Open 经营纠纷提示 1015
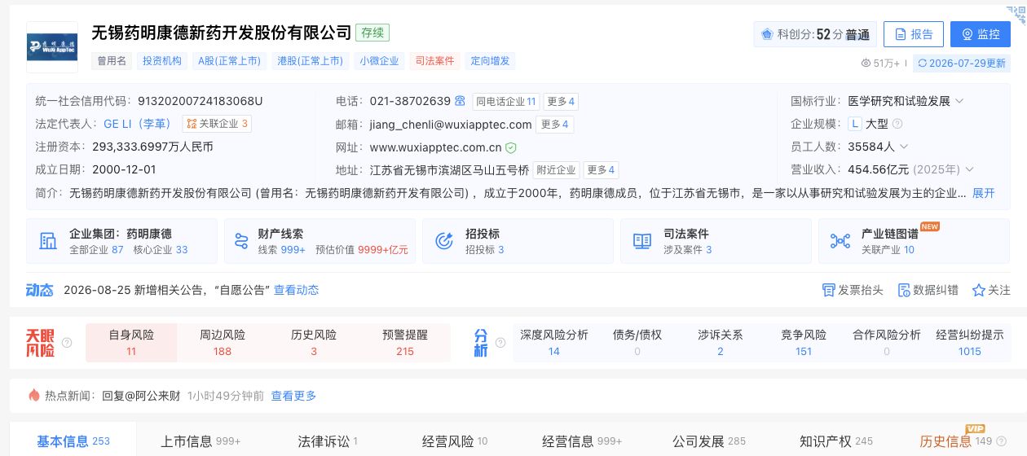 pos(970,343)
